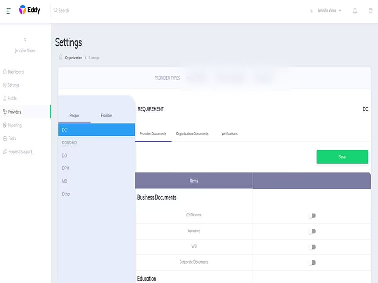
Task: Click the home icon in breadcrumb
Action: 61,57
